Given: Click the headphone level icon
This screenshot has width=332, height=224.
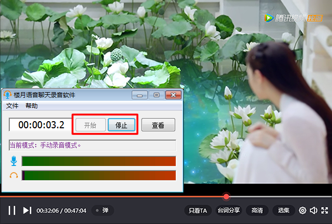Looking at the screenshot, I should click(x=14, y=176).
